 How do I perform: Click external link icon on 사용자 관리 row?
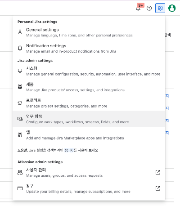158,172
